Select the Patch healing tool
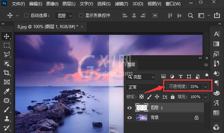 (x=7, y=100)
